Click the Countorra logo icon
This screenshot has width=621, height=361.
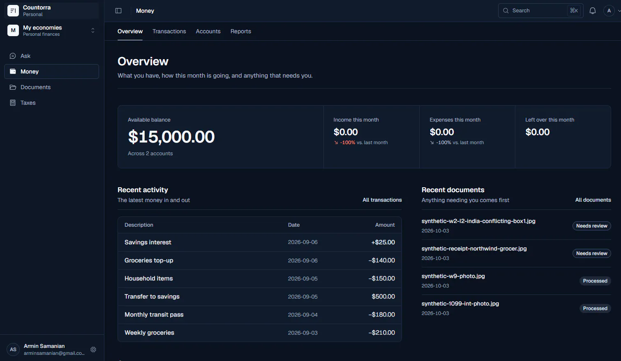[13, 11]
